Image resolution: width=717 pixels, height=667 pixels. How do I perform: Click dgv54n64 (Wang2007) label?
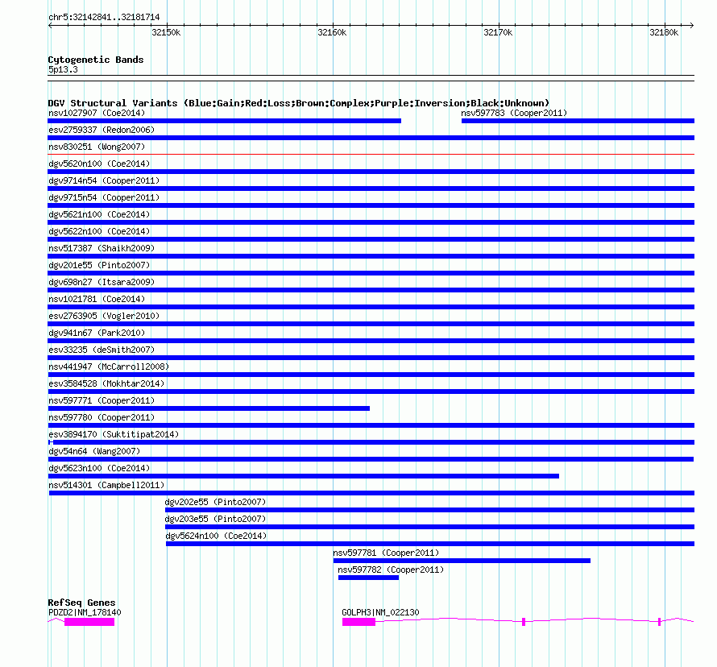(x=94, y=451)
